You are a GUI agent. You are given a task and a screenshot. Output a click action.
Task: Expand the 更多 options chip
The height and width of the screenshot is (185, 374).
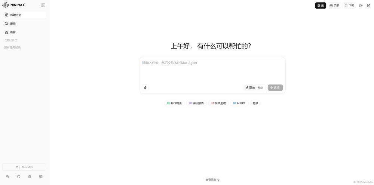pos(255,103)
